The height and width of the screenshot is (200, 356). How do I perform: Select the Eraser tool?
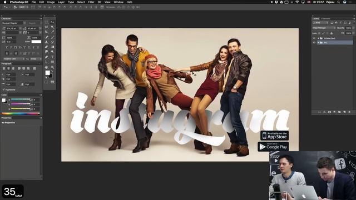46,47
